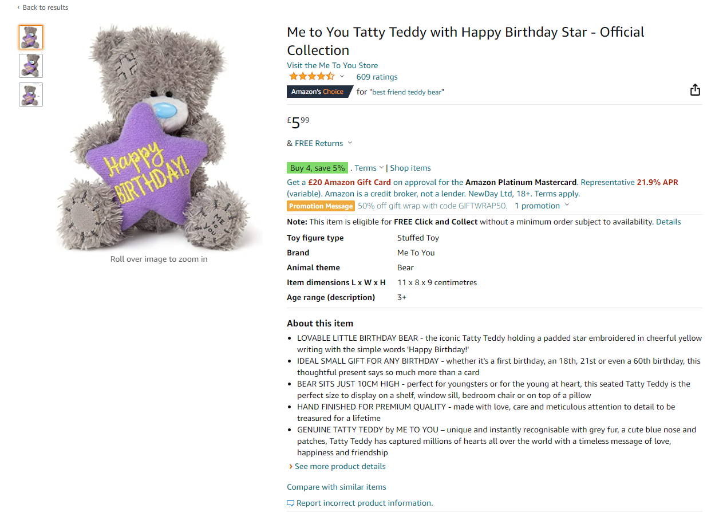Select the first teddy thumbnail
Screen dimensions: 715x512
coord(31,37)
